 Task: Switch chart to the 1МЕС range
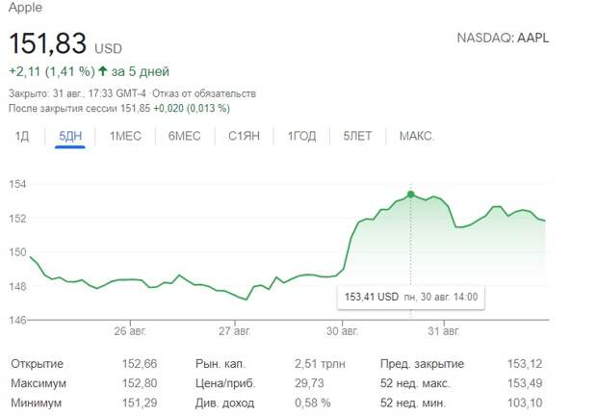(125, 136)
